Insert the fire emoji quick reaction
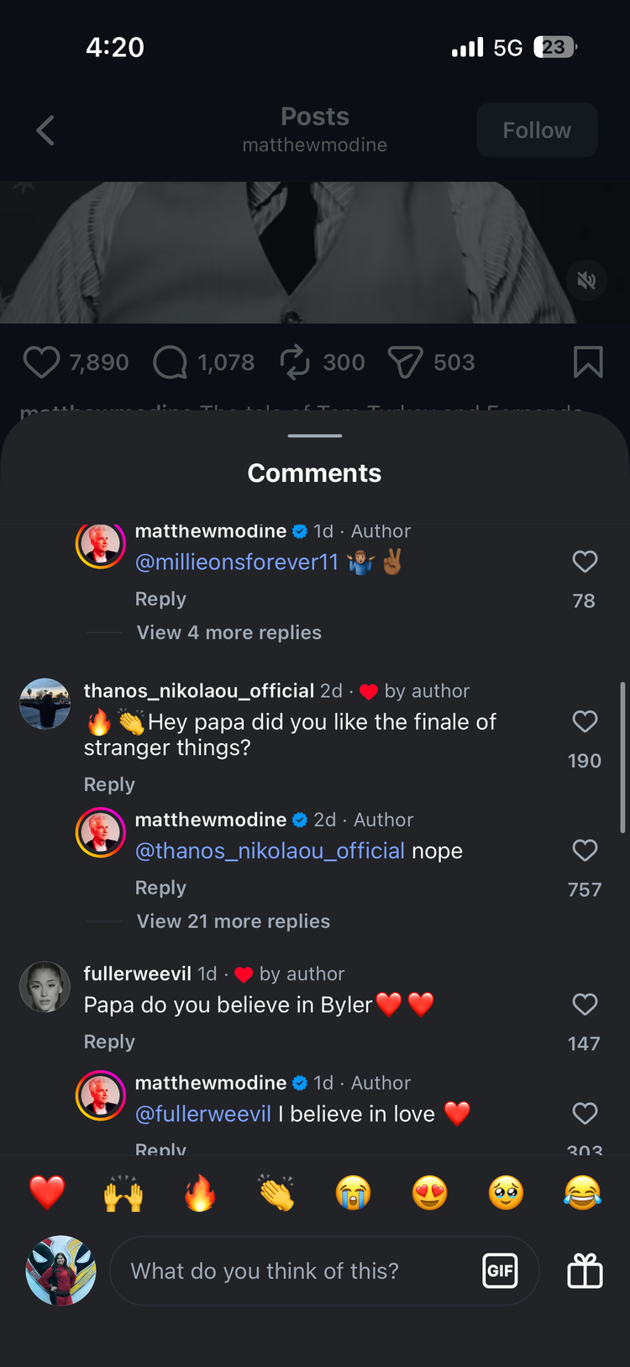The width and height of the screenshot is (630, 1367). 200,1193
